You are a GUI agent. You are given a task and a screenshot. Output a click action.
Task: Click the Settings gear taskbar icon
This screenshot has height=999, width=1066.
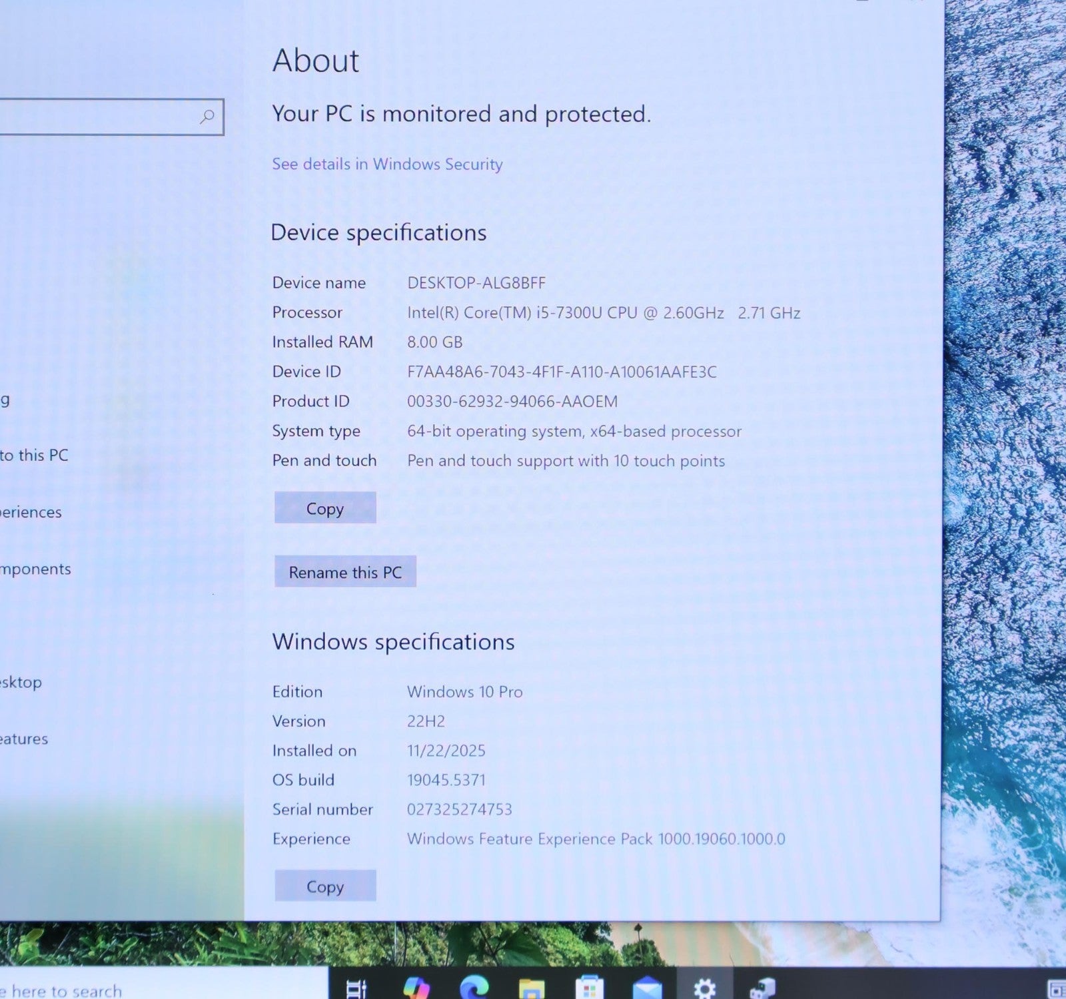point(704,988)
